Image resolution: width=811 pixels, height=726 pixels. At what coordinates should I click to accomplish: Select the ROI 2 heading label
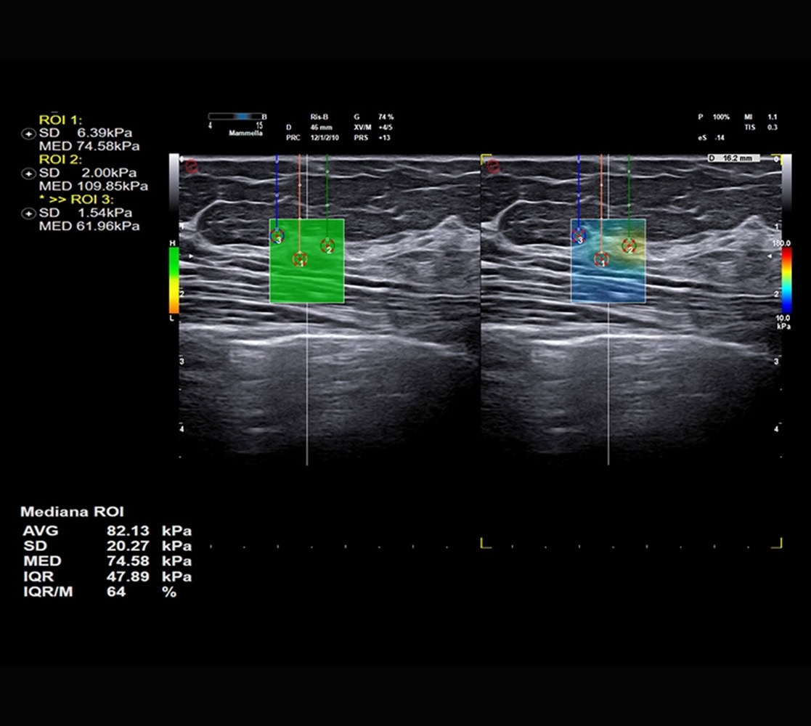coord(60,160)
